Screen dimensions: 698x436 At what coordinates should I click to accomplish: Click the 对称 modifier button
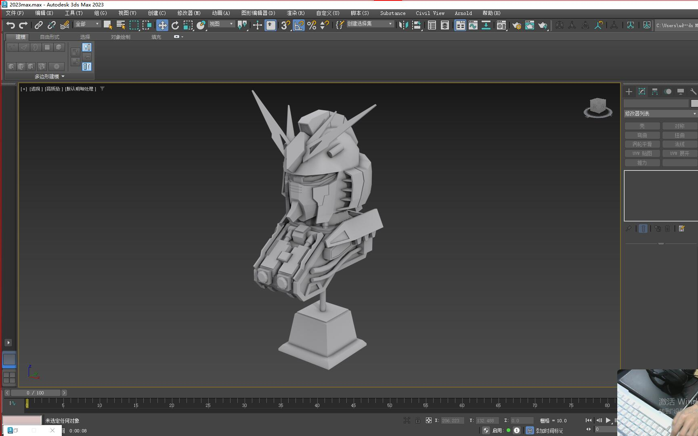[x=679, y=126]
